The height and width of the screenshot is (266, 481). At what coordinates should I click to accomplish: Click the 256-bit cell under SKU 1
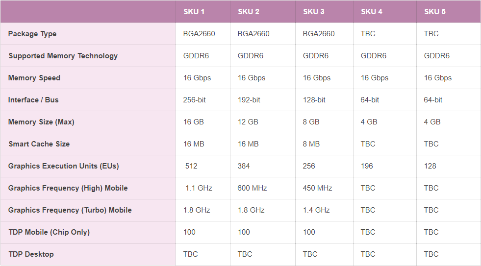[195, 100]
